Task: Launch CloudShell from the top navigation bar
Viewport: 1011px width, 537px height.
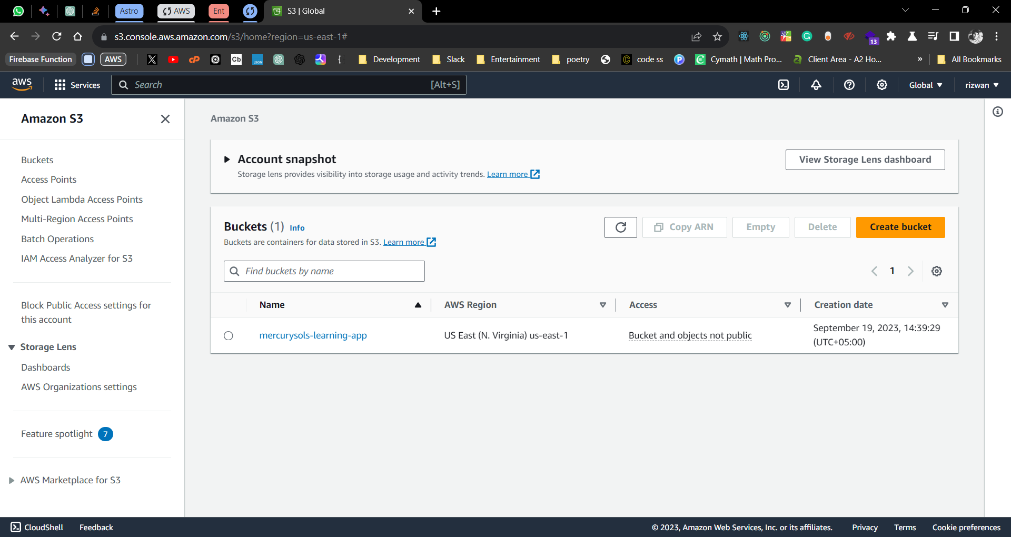Action: (x=784, y=85)
